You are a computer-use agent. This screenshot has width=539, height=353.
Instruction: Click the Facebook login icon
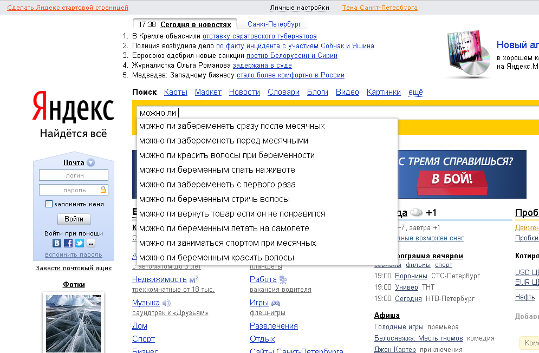point(68,243)
